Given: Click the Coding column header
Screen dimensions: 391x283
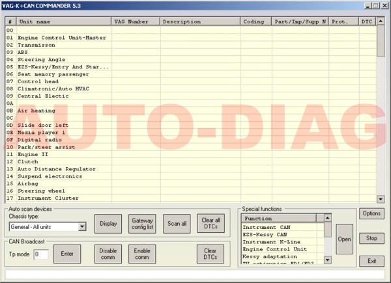Looking at the screenshot, I should click(x=256, y=21).
